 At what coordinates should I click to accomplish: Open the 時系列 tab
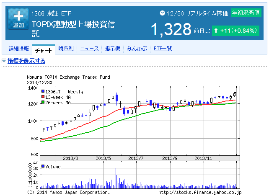[x=66, y=49]
